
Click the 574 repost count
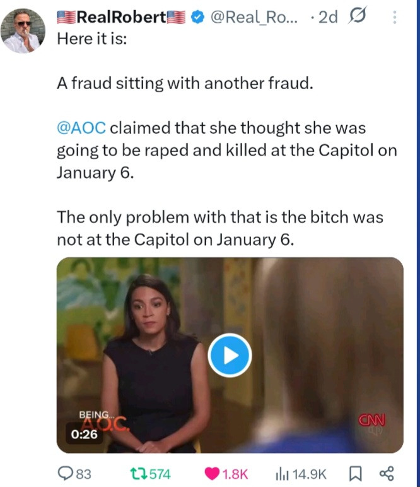pos(160,473)
